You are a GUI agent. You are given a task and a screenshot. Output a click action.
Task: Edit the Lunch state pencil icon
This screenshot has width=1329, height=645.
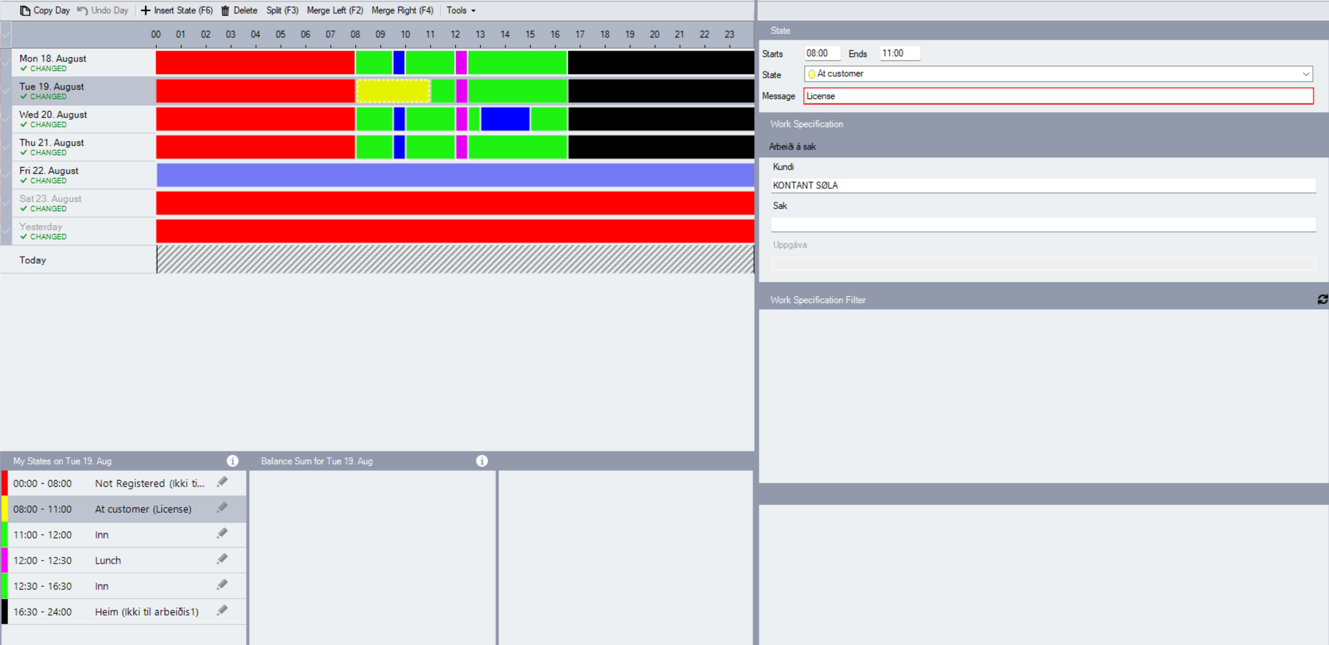coord(222,559)
